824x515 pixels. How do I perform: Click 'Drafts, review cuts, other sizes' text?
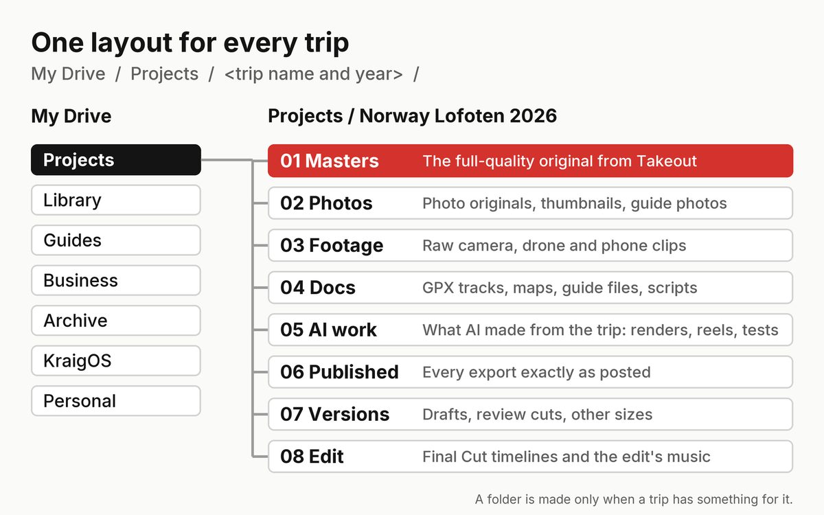tap(537, 415)
